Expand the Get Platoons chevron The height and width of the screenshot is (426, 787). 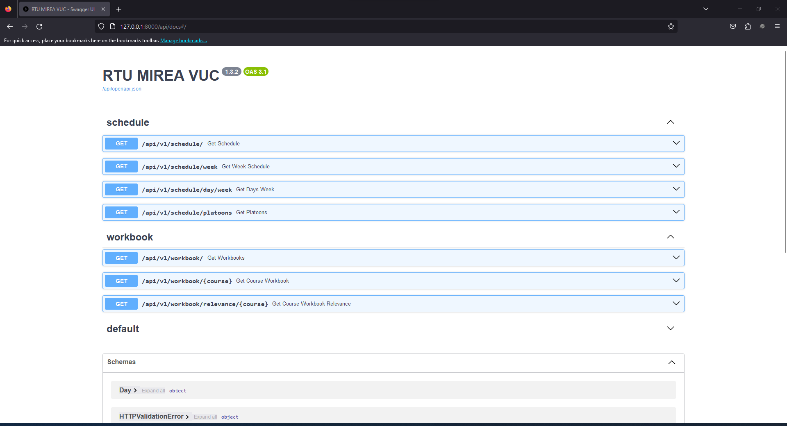676,212
